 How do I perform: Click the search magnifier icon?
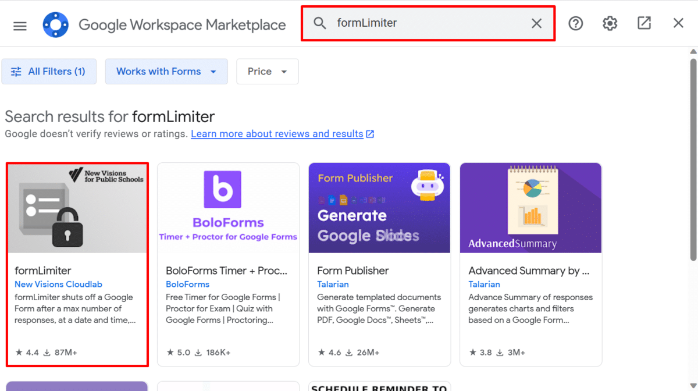pos(320,23)
